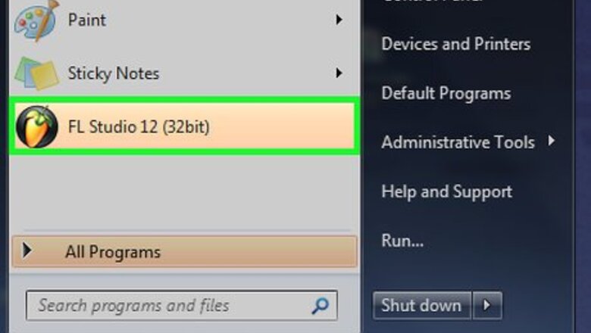Click the Shut down button
591x333 pixels.
click(422, 305)
